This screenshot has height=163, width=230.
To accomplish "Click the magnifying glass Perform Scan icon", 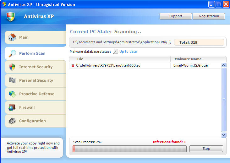I will tap(12, 53).
